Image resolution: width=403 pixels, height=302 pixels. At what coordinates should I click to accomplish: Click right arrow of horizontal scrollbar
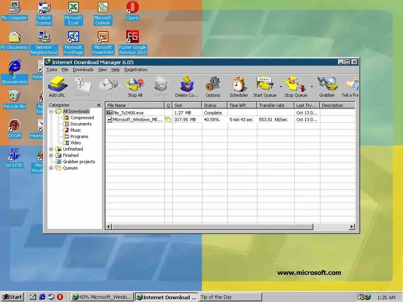[352, 226]
